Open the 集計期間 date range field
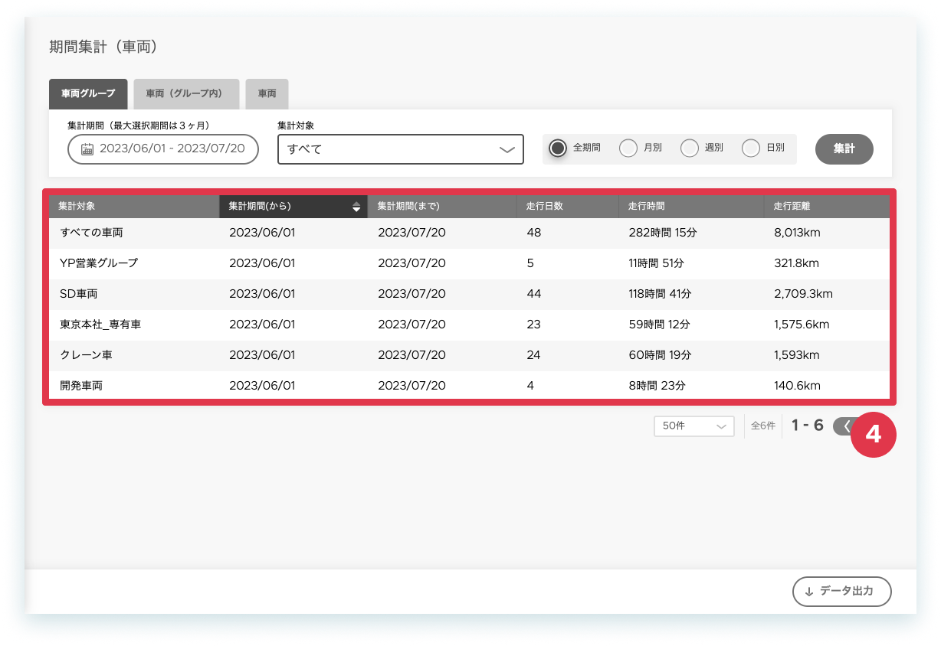941x646 pixels. click(x=163, y=149)
